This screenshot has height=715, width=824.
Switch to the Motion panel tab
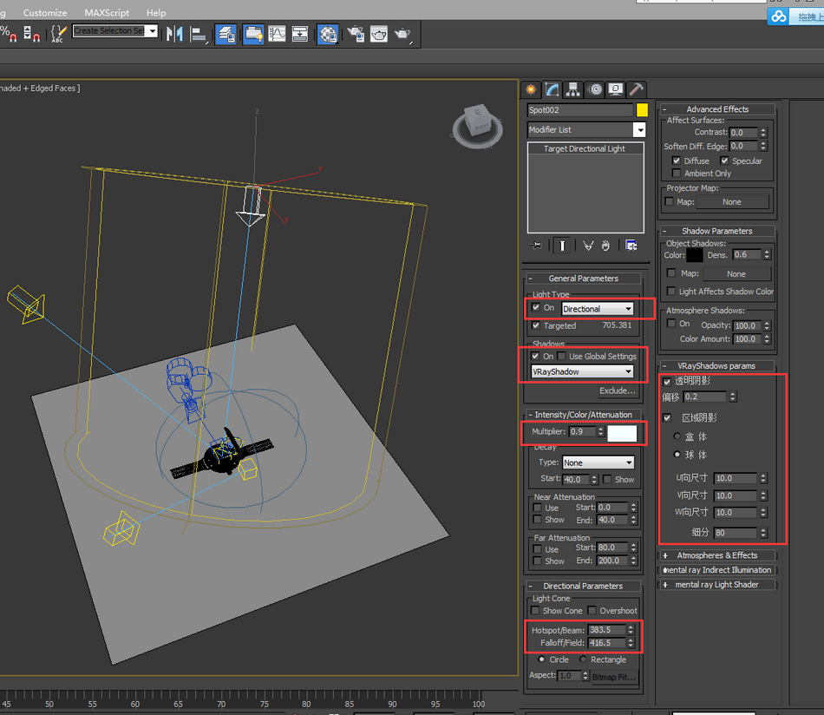tap(595, 89)
